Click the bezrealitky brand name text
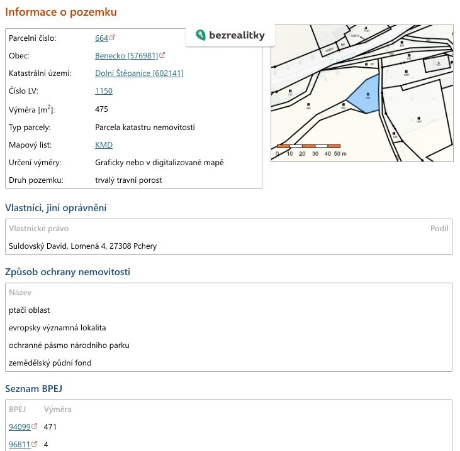The image size is (460, 451). (238, 36)
